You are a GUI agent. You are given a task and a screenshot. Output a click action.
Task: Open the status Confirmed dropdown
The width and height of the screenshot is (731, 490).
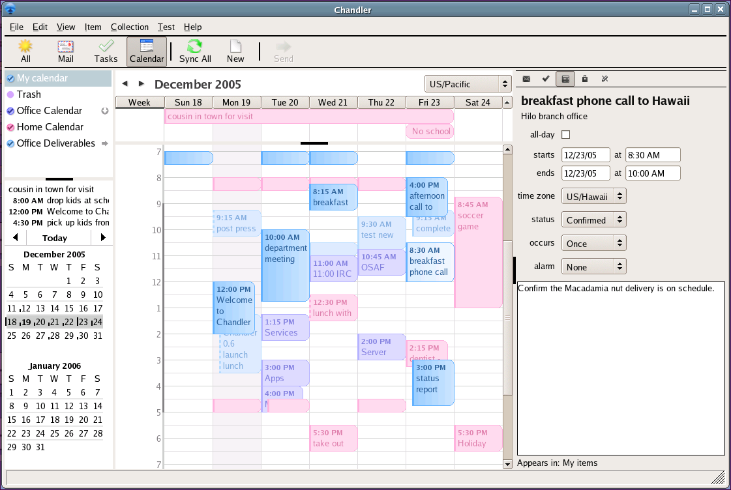coord(593,220)
